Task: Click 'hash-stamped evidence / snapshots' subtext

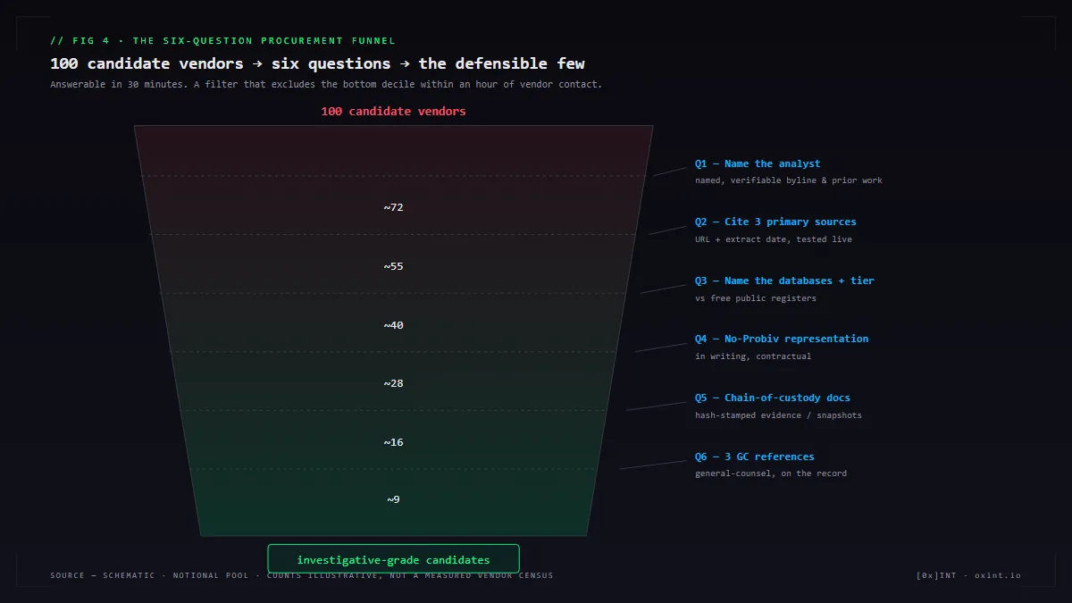Action: tap(779, 415)
